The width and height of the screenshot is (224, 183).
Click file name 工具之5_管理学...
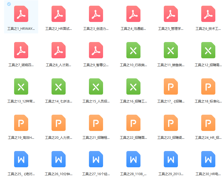[171, 29]
